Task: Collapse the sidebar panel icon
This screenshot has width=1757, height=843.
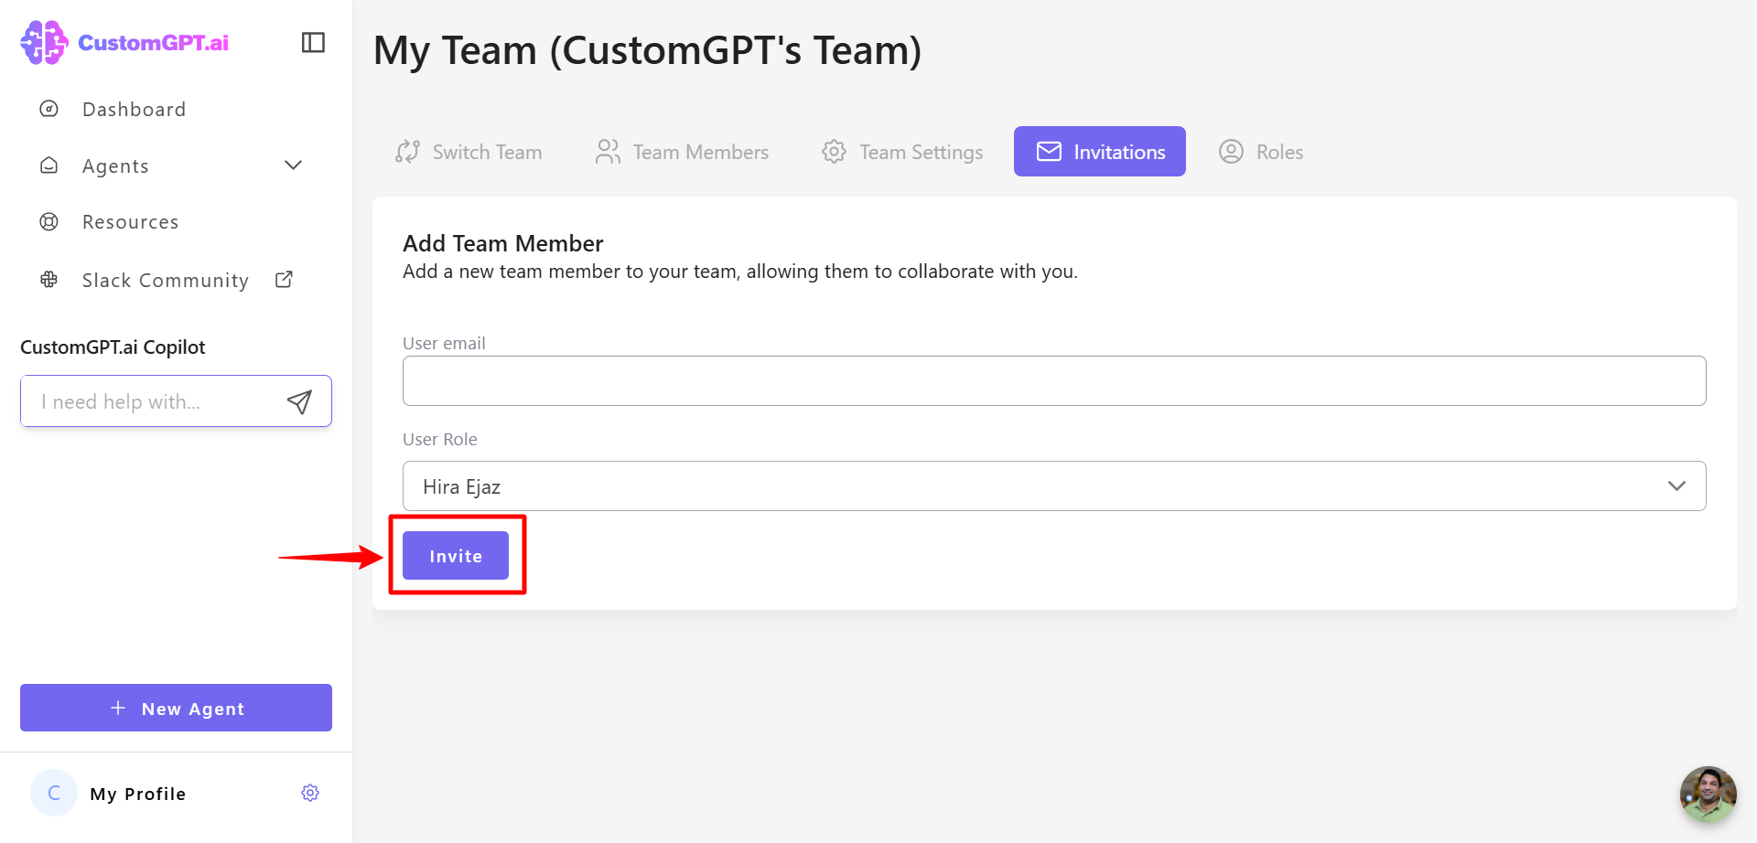Action: 313,42
